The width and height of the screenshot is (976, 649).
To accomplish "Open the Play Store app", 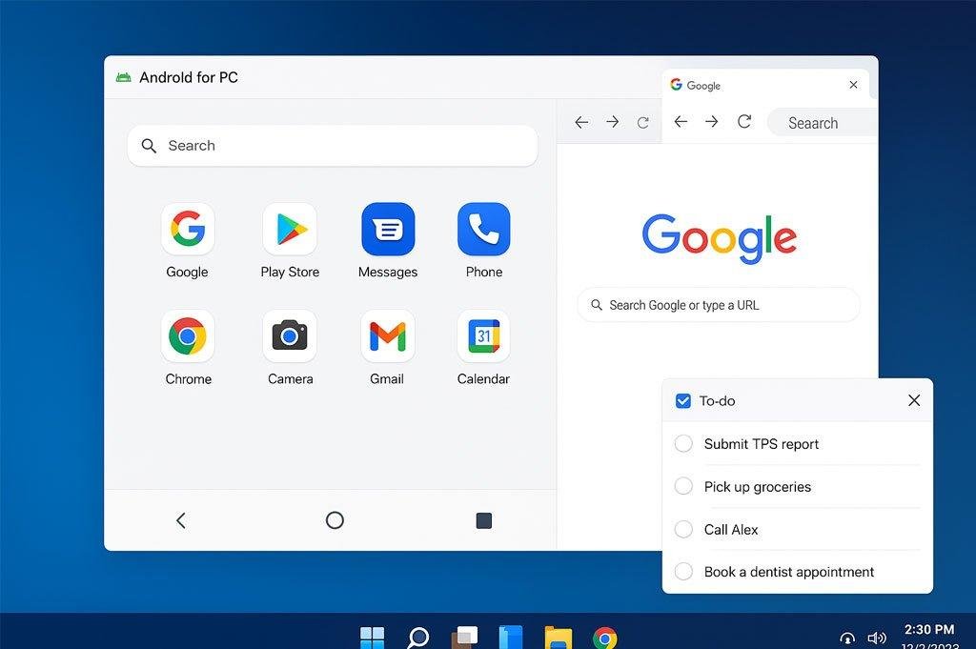I will pos(290,229).
